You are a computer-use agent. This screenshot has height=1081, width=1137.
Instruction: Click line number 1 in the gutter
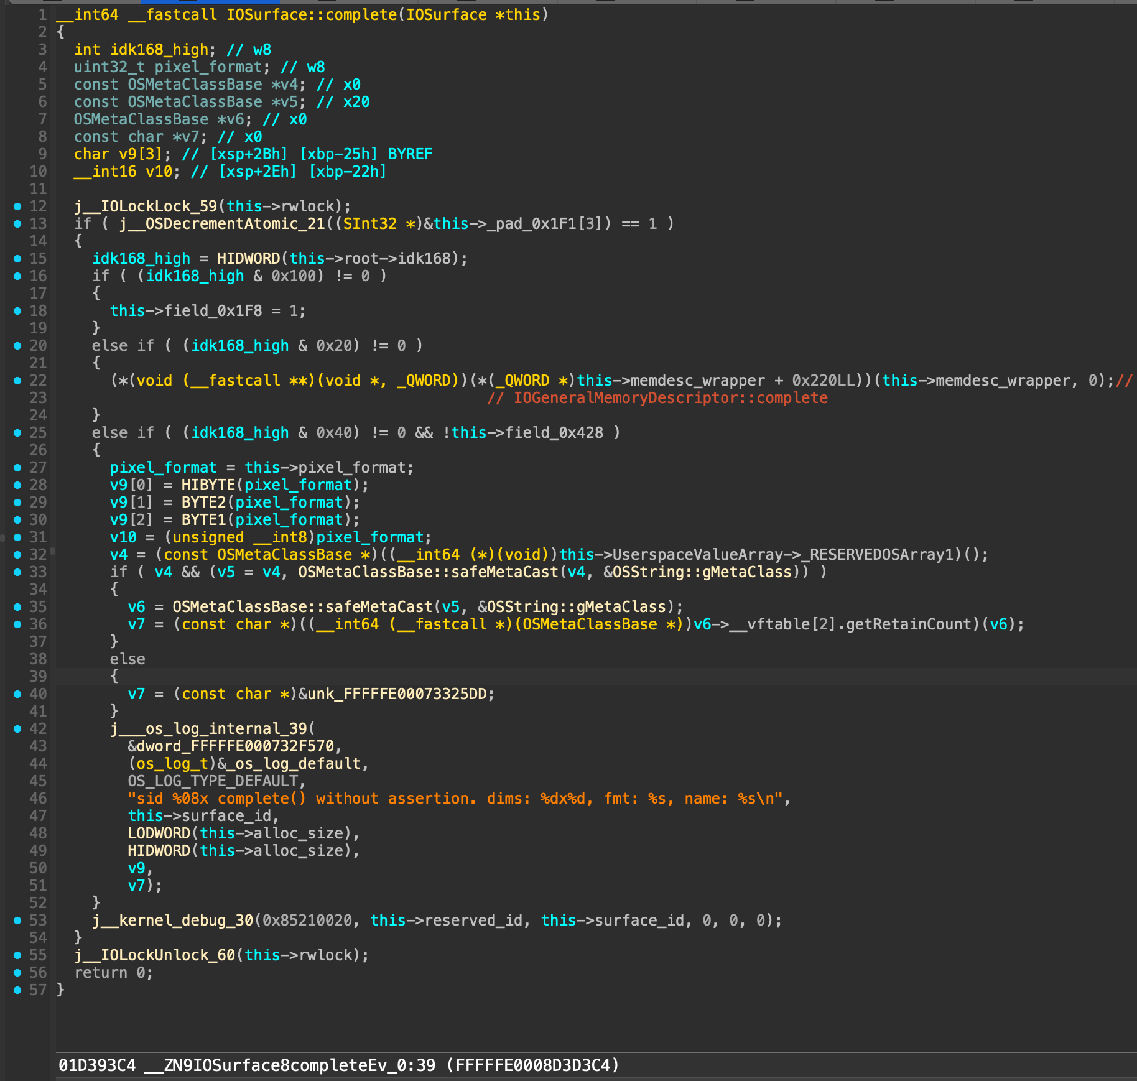[42, 15]
